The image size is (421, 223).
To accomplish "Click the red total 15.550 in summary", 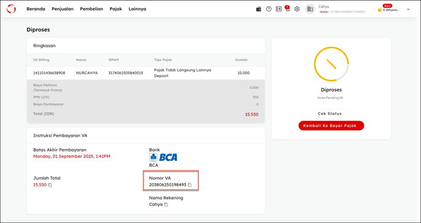I will [251, 114].
